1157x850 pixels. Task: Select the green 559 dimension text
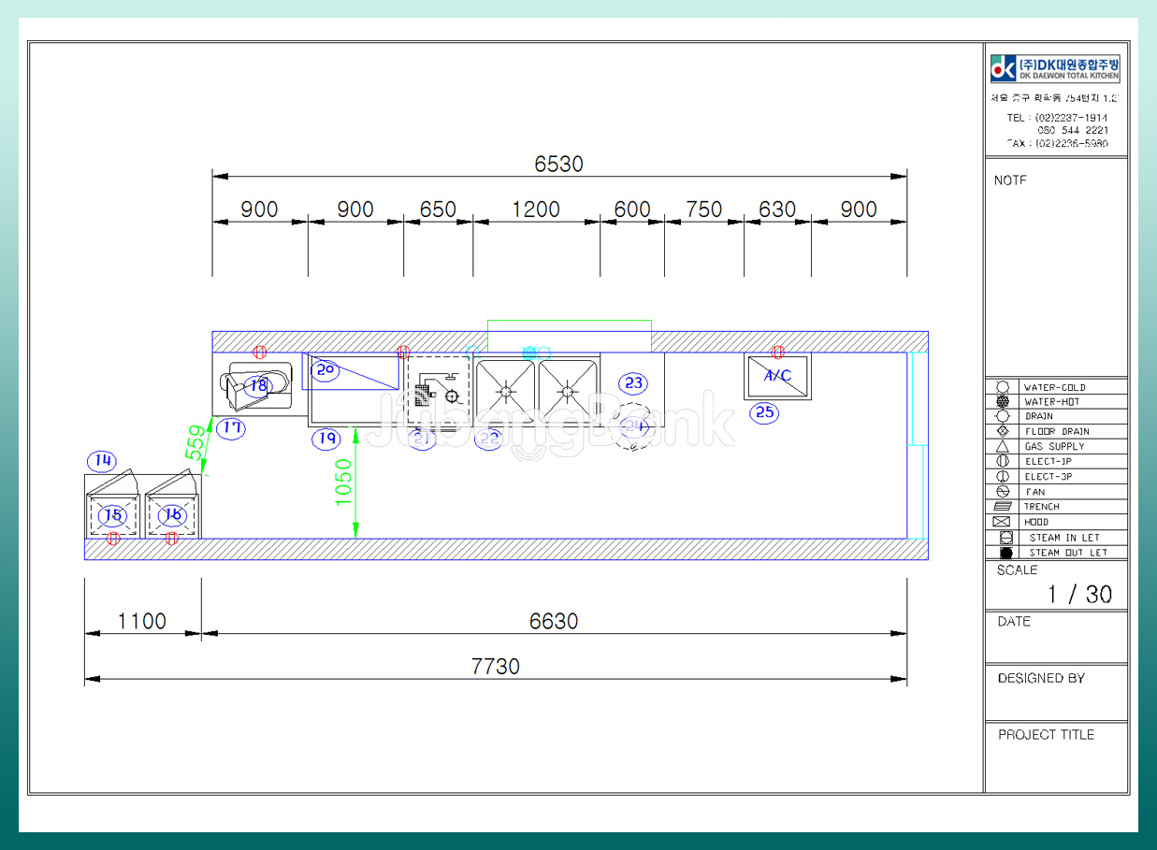[195, 442]
